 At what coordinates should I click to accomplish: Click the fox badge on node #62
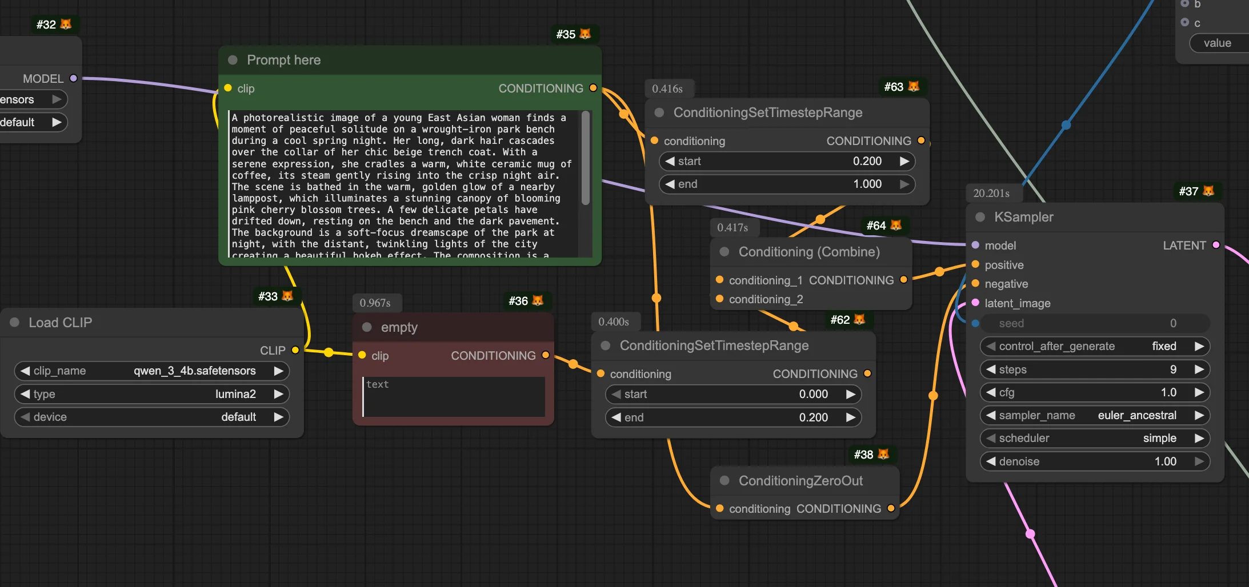coord(859,319)
